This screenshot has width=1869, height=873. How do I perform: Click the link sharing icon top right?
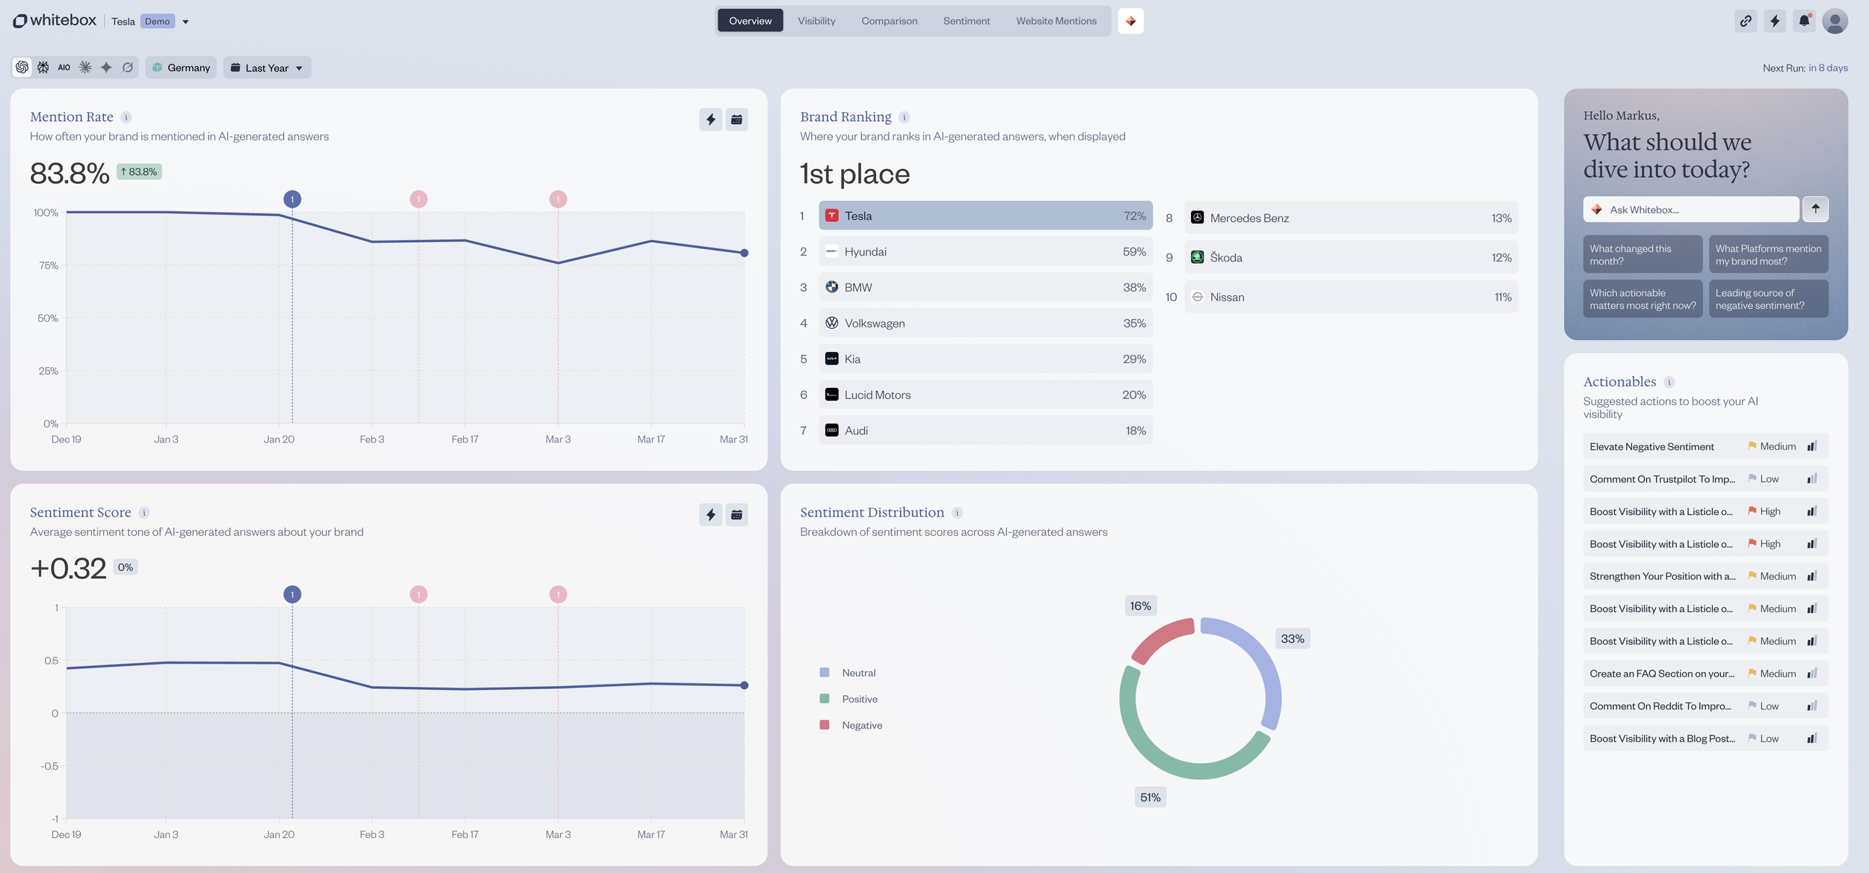click(1746, 21)
